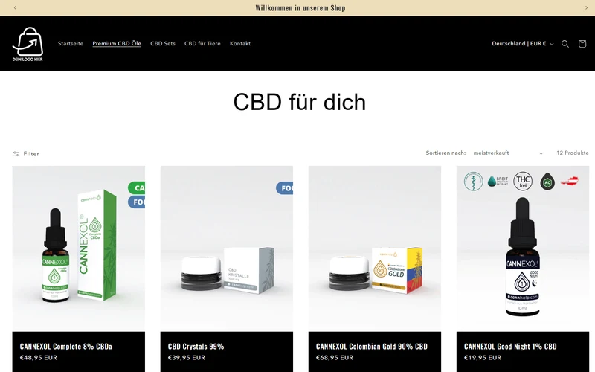This screenshot has width=595, height=372.
Task: Click 'CANNEXOL Colombian Gold 90% CBD' title link
Action: pyautogui.click(x=371, y=346)
